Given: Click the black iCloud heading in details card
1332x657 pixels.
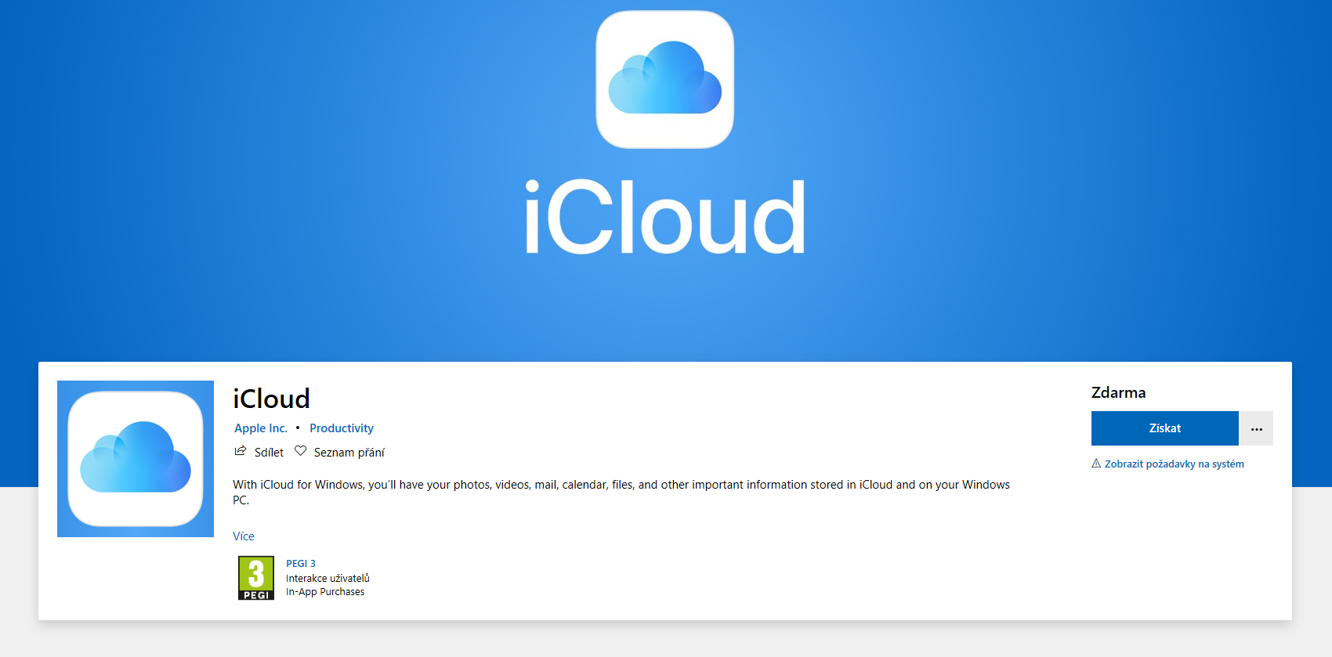Looking at the screenshot, I should [271, 399].
